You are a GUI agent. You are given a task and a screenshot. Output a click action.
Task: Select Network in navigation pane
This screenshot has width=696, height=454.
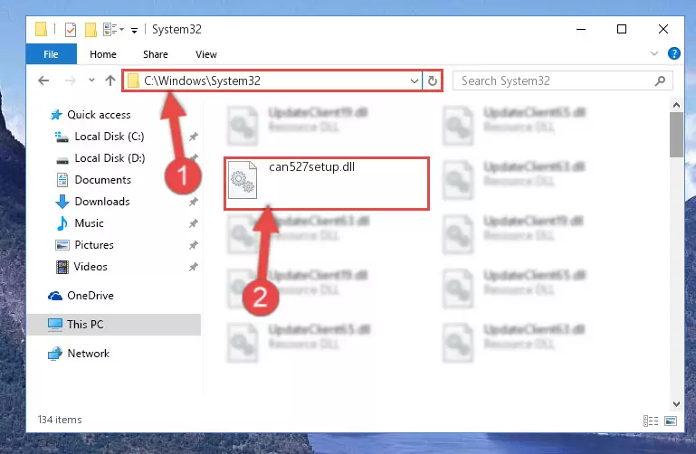point(89,354)
